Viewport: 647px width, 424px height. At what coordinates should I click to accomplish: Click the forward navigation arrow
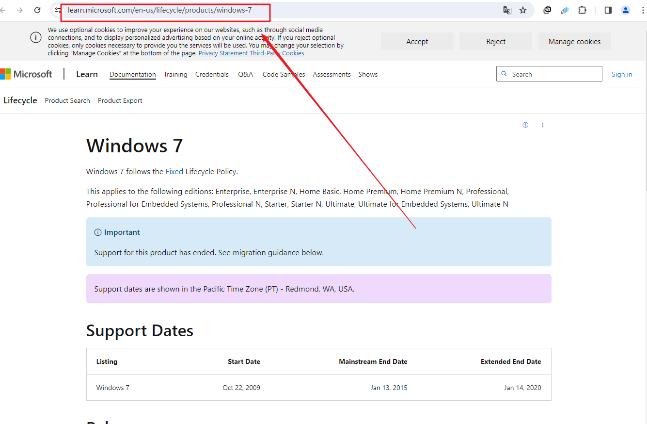point(20,10)
